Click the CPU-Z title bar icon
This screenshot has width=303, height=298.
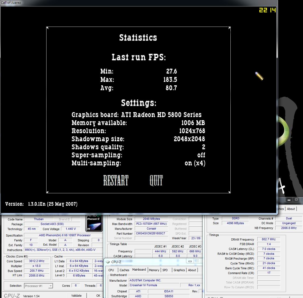pos(108,262)
